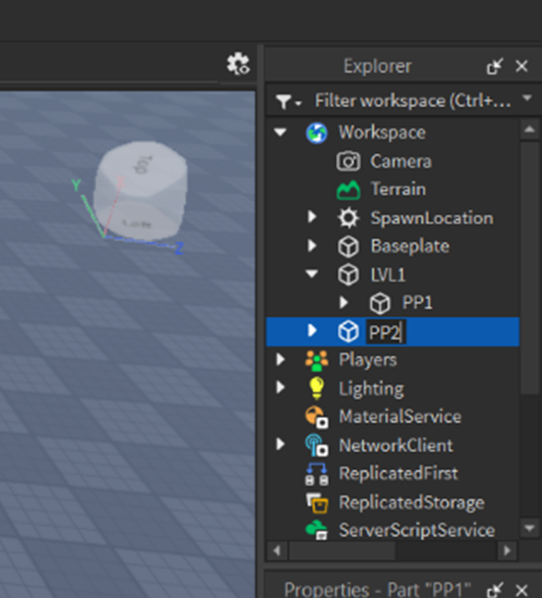Viewport: 542px width, 598px height.
Task: Click the Explorer filter funnel icon
Action: pos(284,102)
